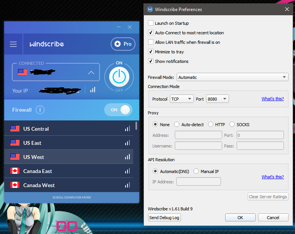Click the proxy Username input field
Image resolution: width=295 pixels, height=234 pixels.
click(198, 146)
